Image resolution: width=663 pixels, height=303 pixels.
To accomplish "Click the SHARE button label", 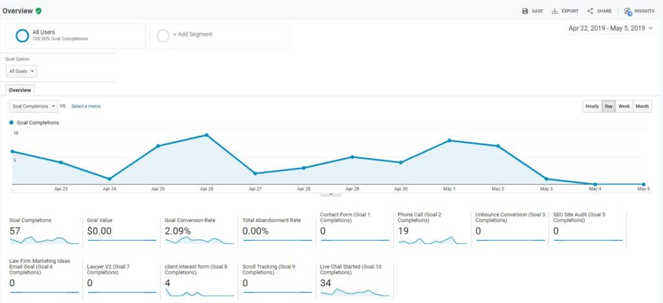I will 604,12.
